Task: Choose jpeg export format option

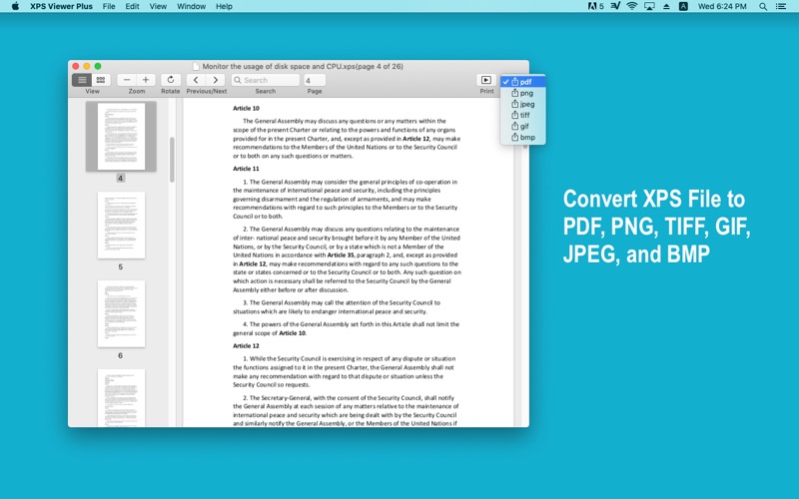Action: click(522, 104)
